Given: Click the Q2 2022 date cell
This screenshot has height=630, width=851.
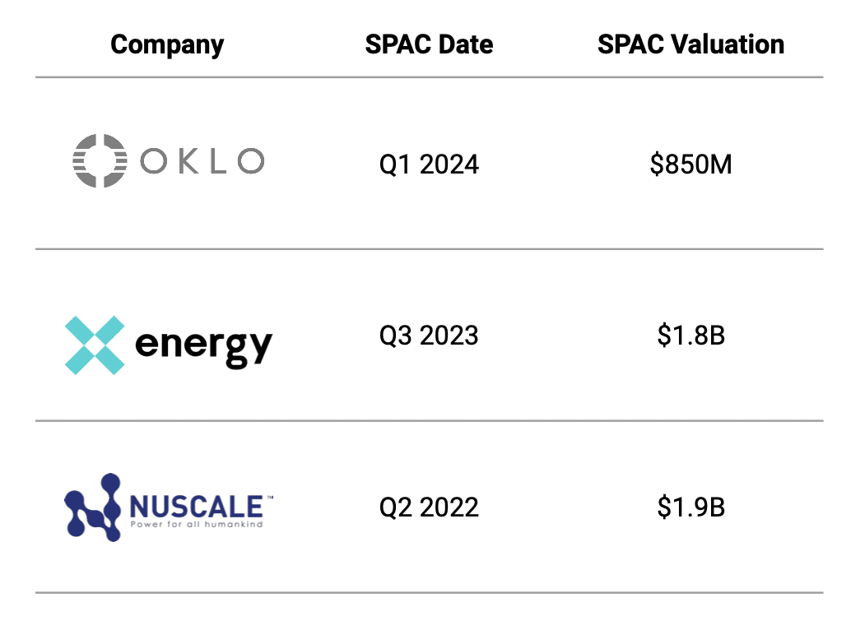Looking at the screenshot, I should click(x=429, y=507).
